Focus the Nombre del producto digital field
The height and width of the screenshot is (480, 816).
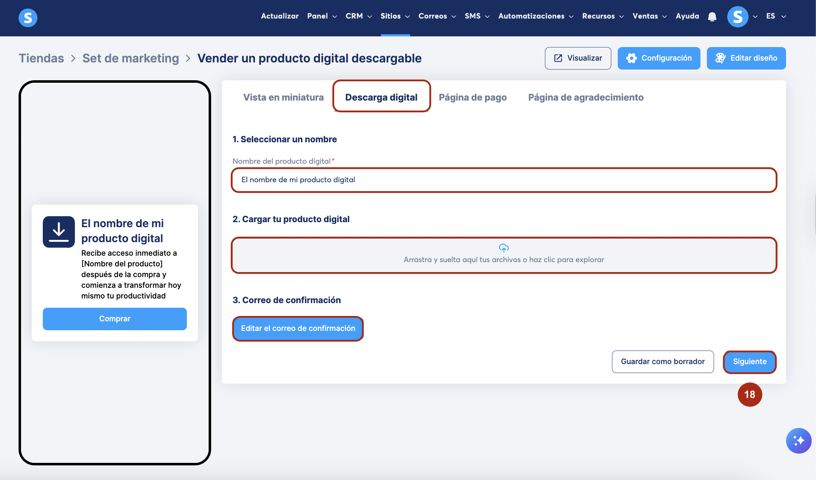click(x=504, y=180)
